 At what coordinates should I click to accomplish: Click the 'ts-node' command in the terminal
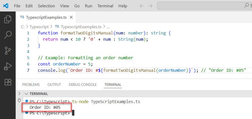pos(80,102)
